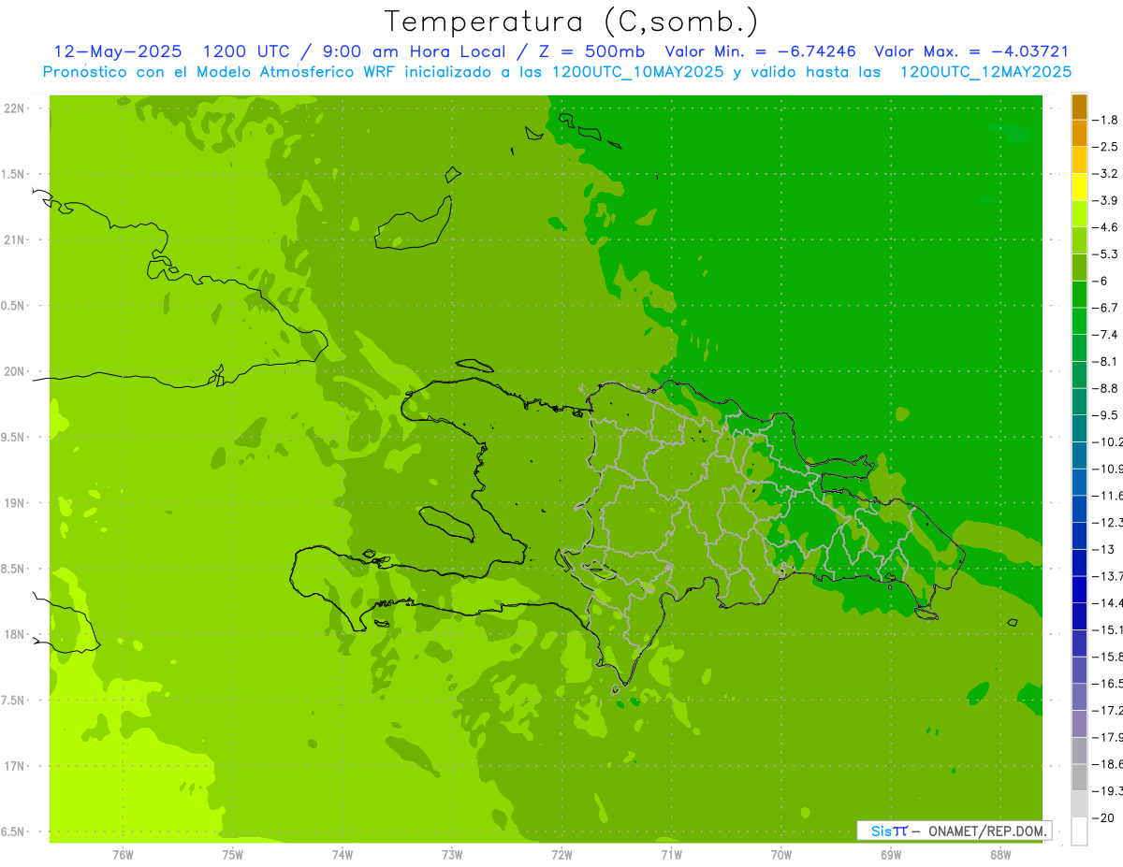Click 'Pronóstico con el Modelo Atmosférico WRF' subtitle
Viewport: 1123px width, 867px height.
pos(220,72)
